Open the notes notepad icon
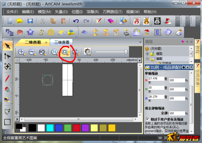 (99, 21)
